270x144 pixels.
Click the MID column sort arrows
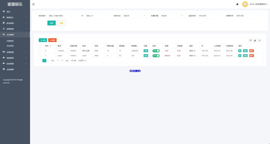(x=50, y=46)
